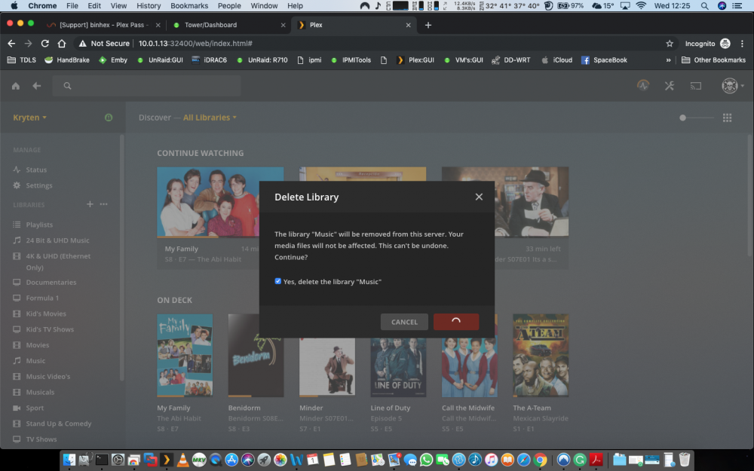Screen dimensions: 754x471
Task: Click the plus icon next to Libraries
Action: tap(90, 204)
